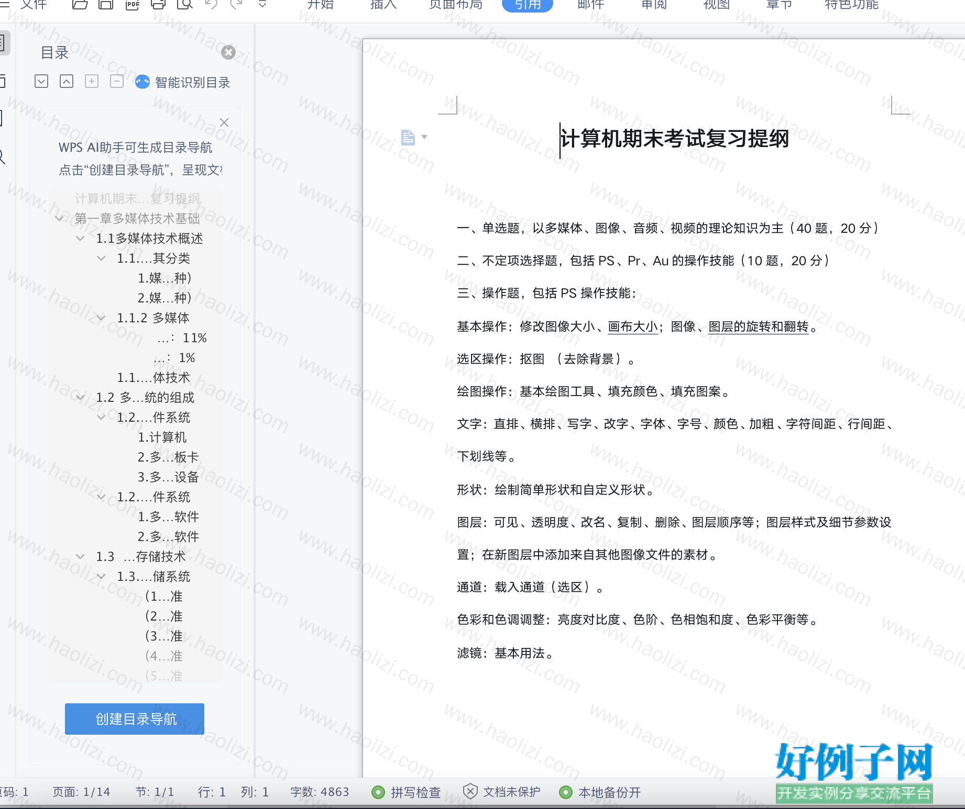965x809 pixels.
Task: Click the Print preview magnifier icon
Action: [x=185, y=5]
